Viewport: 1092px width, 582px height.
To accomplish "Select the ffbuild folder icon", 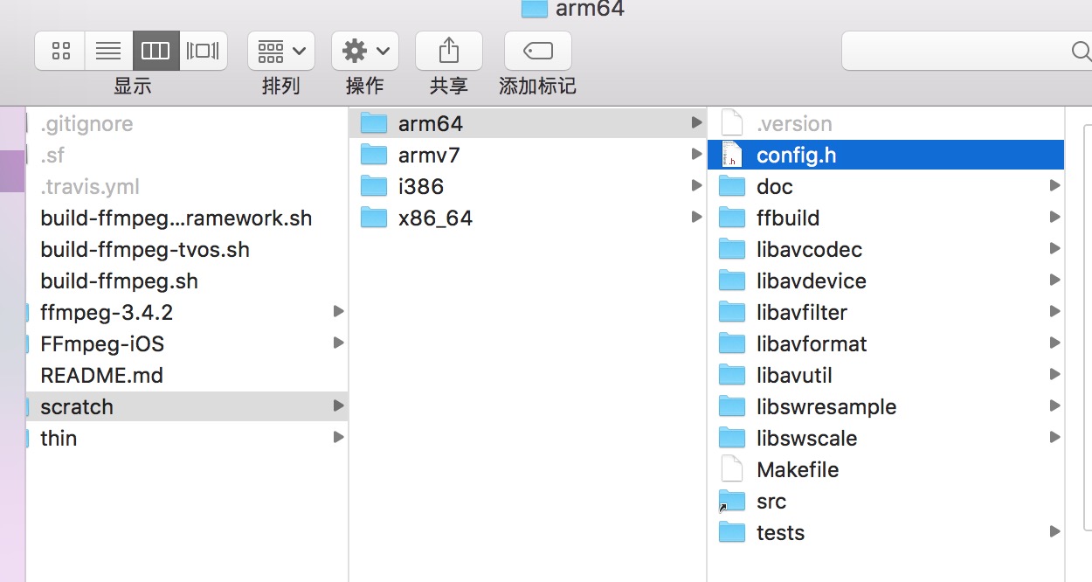I will (x=732, y=218).
